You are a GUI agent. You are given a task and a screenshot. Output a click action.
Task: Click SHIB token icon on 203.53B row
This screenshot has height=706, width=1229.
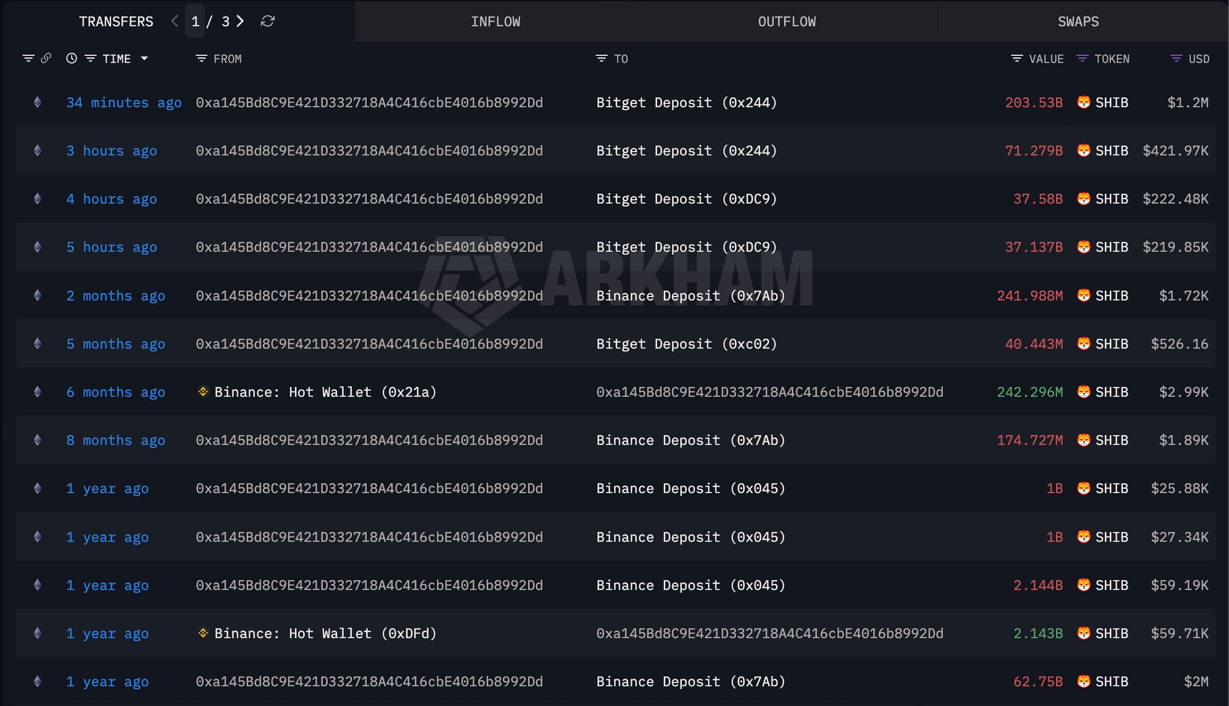(1083, 102)
